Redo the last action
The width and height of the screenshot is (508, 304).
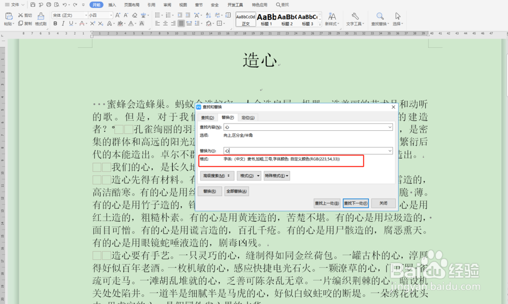[75, 5]
